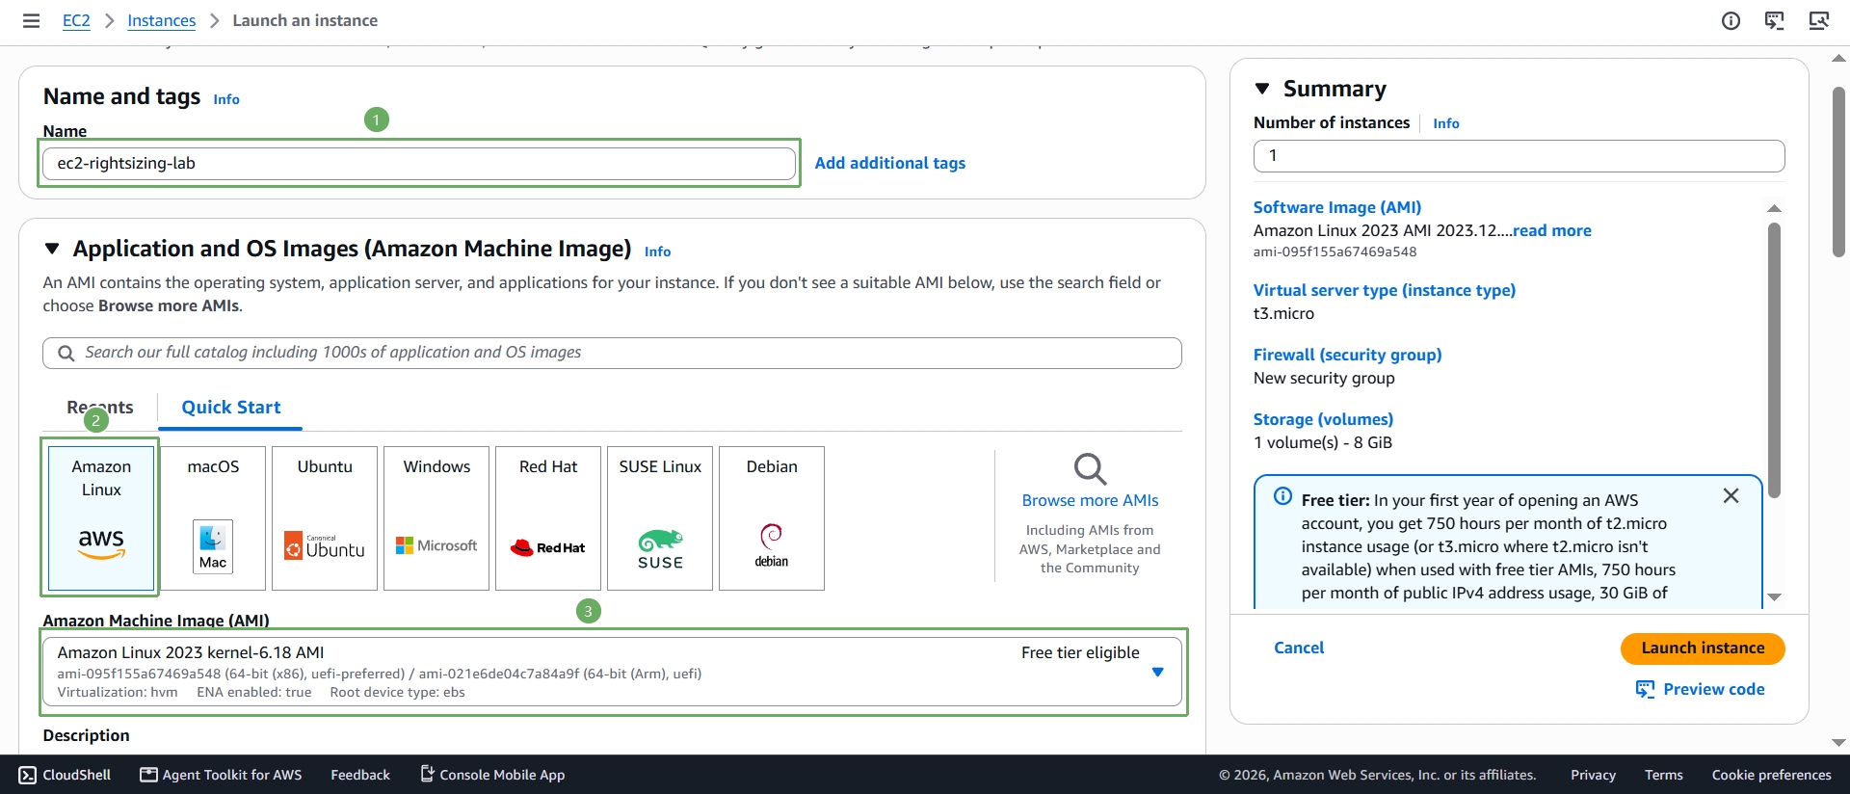Select the Red Hat AMI tile
Screen dimensions: 1850x794
click(x=548, y=518)
